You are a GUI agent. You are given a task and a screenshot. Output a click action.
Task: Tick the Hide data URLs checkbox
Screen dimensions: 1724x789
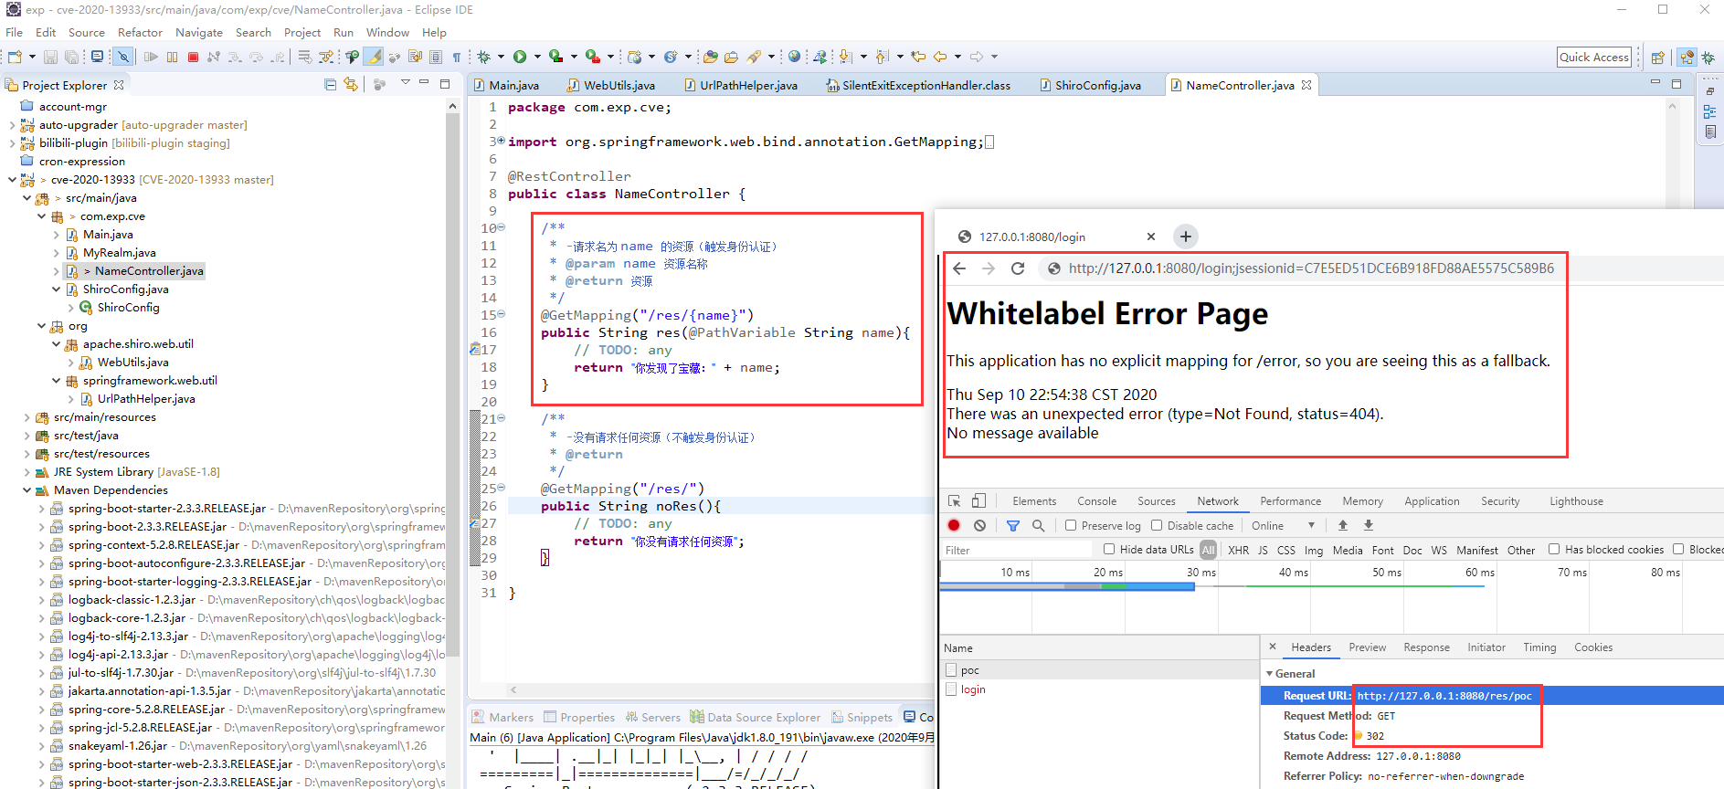(x=1109, y=549)
